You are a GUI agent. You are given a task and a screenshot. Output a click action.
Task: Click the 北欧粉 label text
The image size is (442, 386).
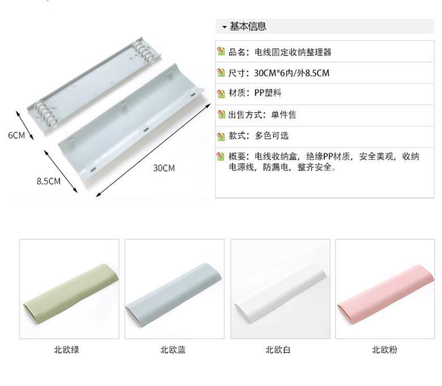(x=385, y=350)
